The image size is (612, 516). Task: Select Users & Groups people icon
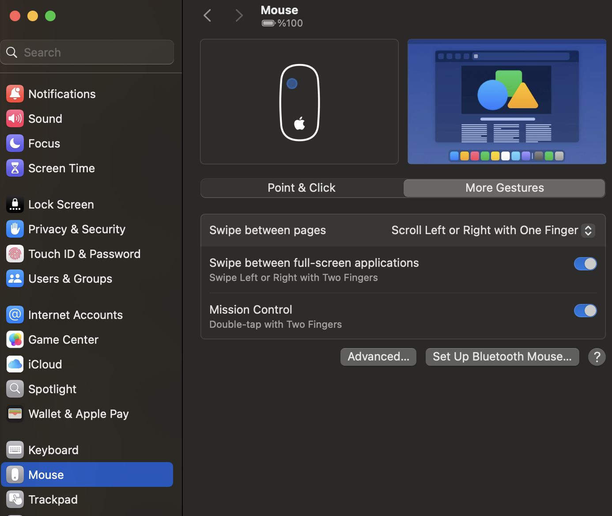[x=15, y=278]
